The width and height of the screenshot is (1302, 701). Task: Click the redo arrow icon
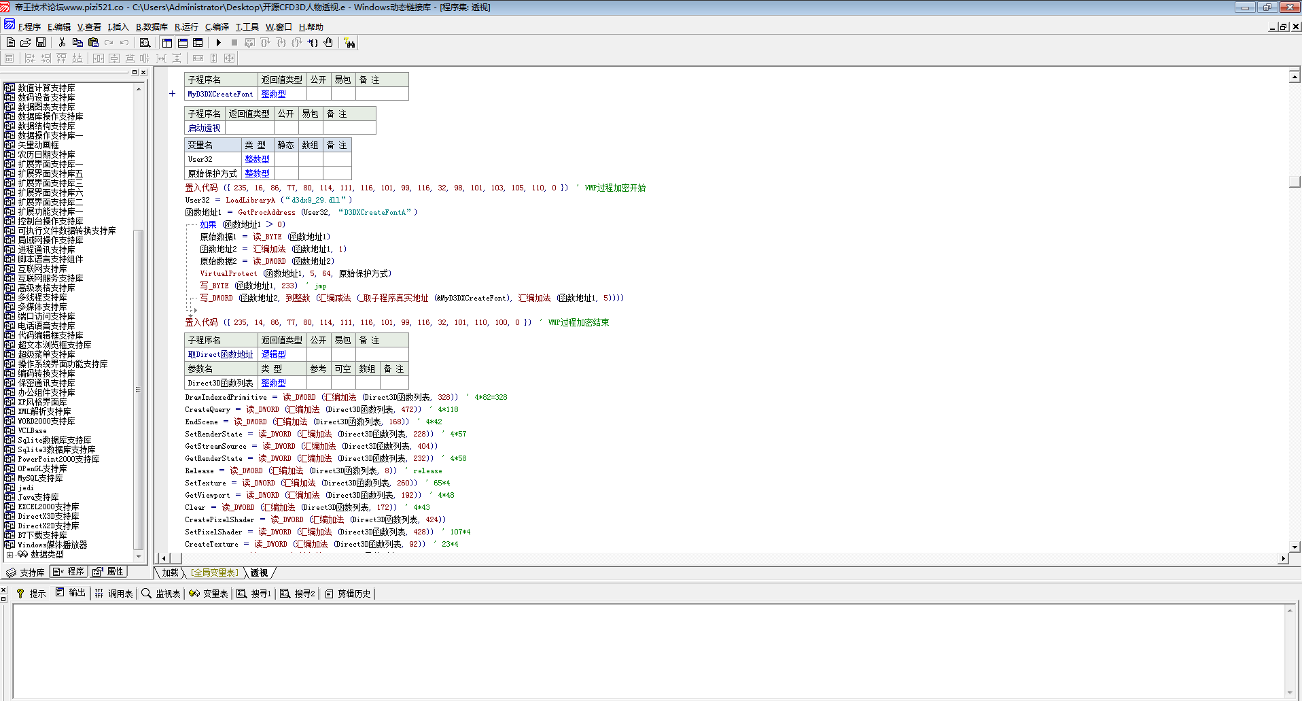pos(109,42)
